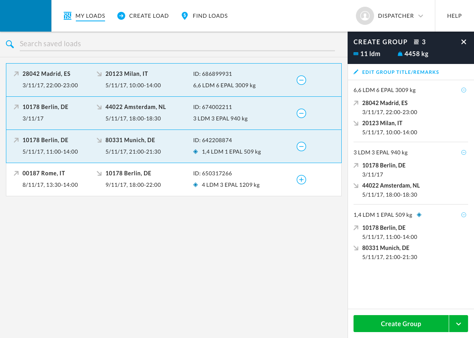Click the 'CREATE GROUP' panel title
The image size is (474, 338).
[x=380, y=42]
